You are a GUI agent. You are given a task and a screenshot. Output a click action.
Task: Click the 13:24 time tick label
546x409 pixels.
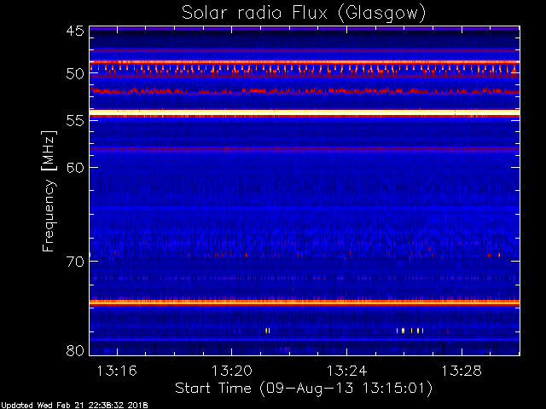click(346, 372)
